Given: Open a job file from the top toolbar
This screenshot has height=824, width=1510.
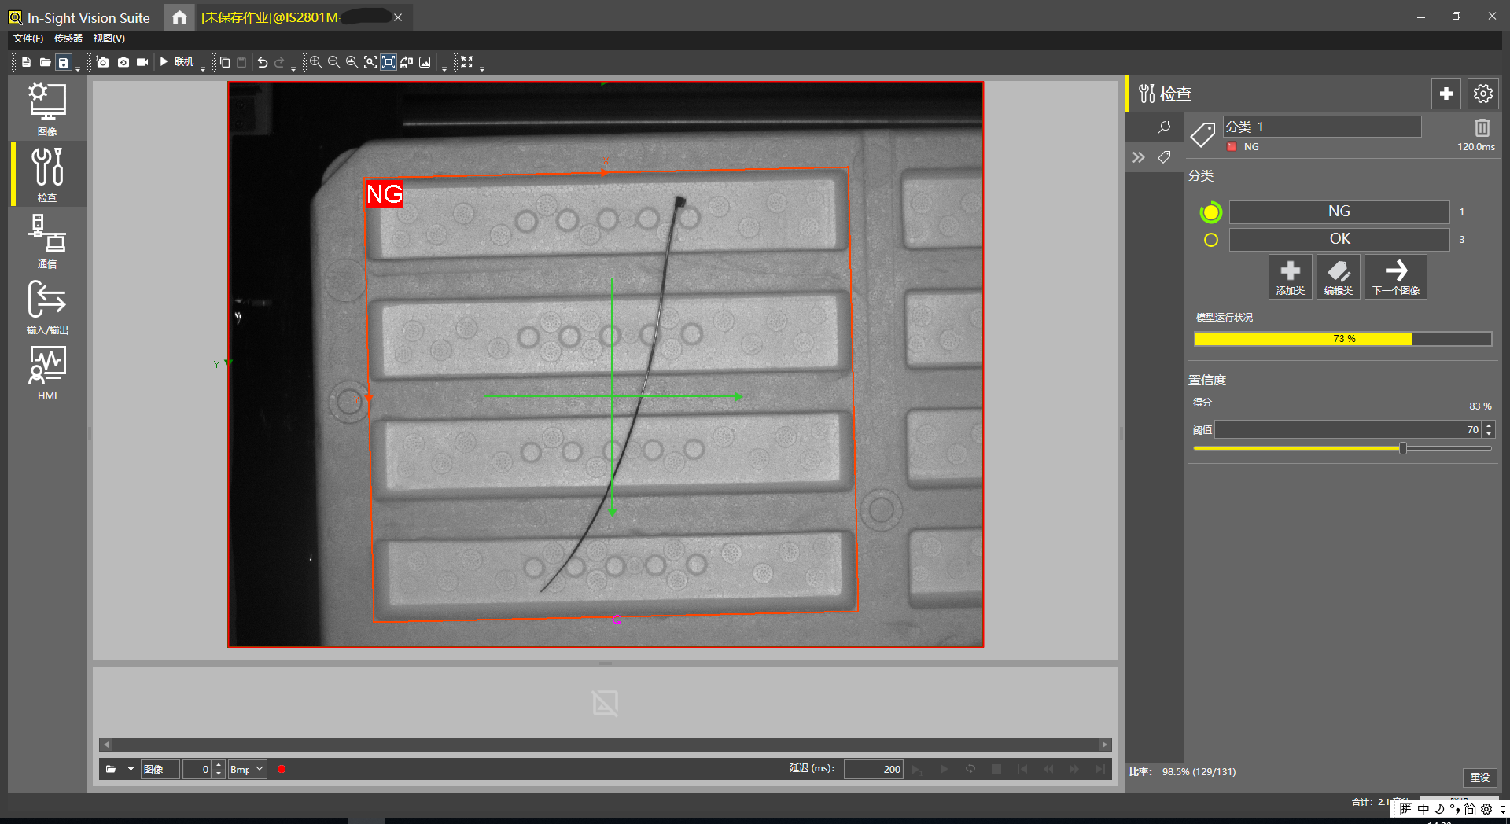Looking at the screenshot, I should tap(45, 62).
